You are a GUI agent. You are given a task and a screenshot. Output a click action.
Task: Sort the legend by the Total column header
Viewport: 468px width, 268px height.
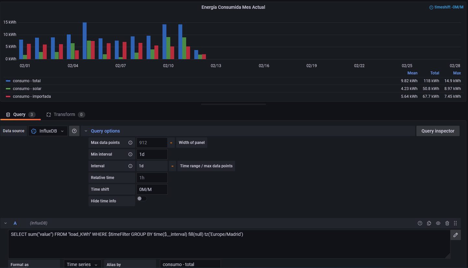[x=435, y=73]
